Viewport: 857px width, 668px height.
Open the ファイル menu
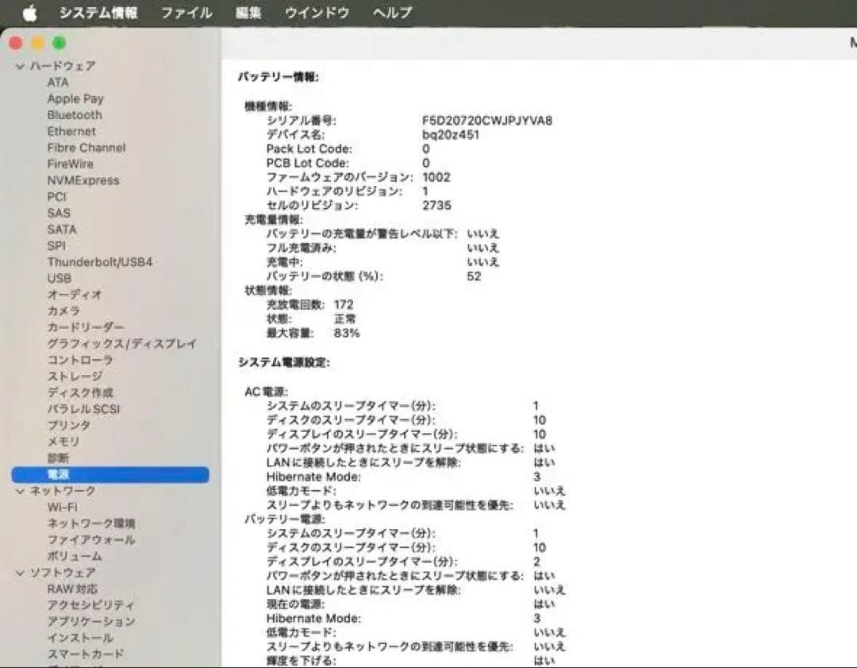point(184,12)
